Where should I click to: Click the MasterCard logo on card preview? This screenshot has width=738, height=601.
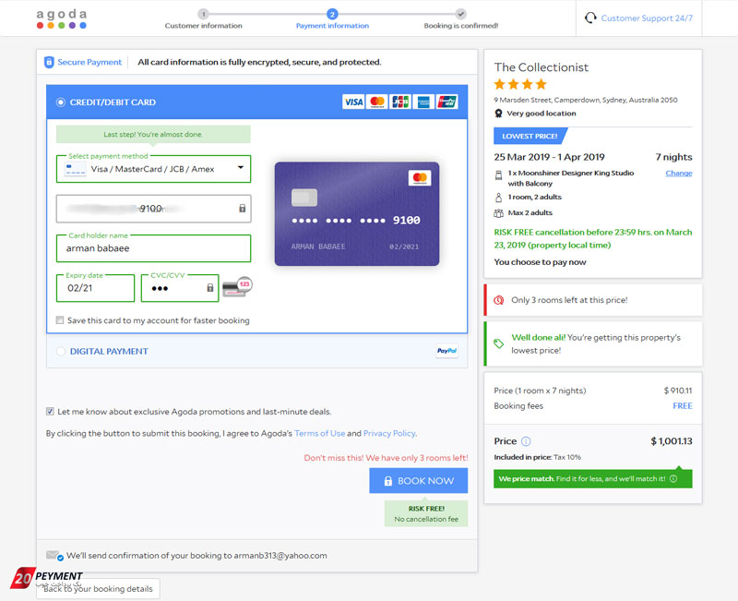click(420, 177)
